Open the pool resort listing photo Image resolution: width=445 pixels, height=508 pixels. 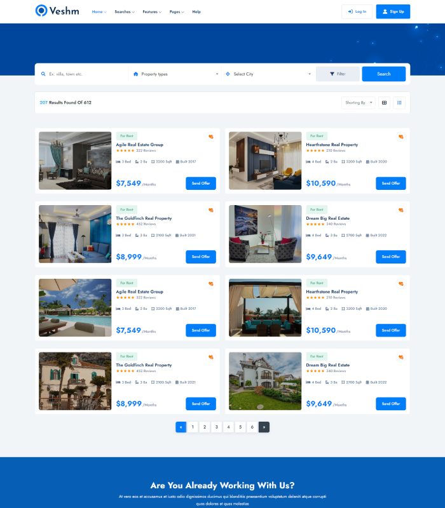[x=75, y=307]
